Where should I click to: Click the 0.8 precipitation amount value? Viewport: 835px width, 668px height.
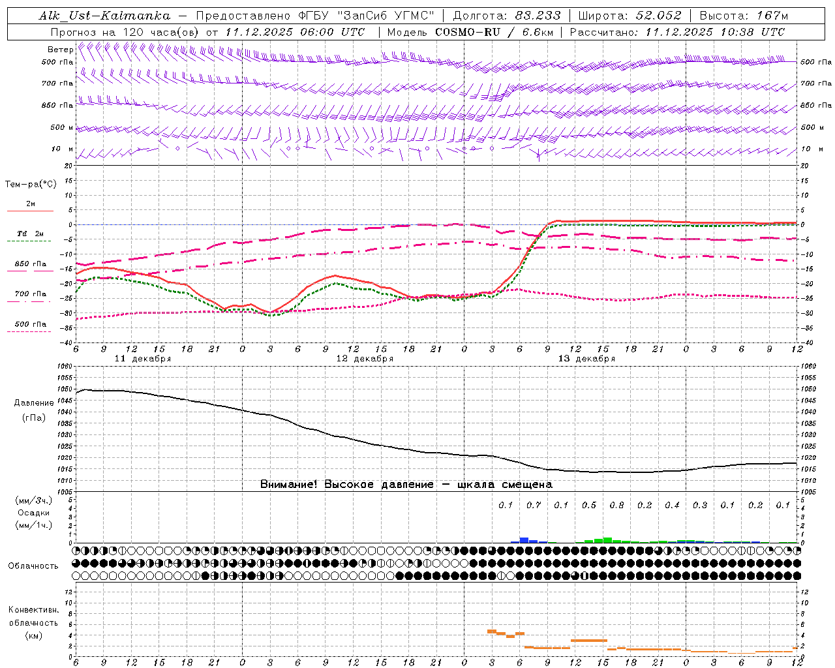pyautogui.click(x=616, y=505)
